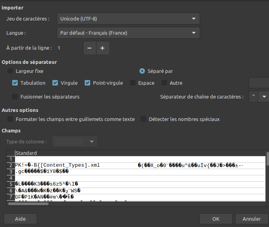Cancel the import with Annuler
The image size is (269, 227).
[x=252, y=219]
